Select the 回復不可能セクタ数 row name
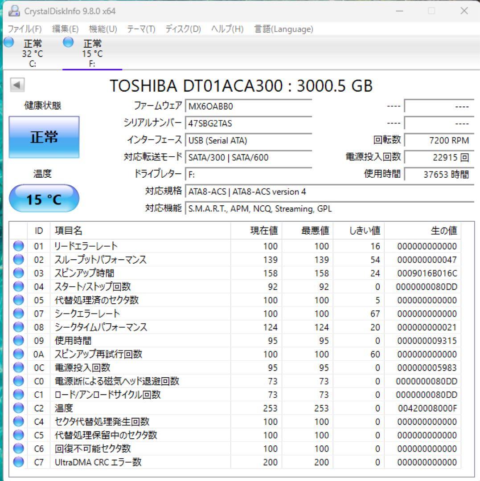Viewport: 480px width, 481px height. [x=93, y=448]
